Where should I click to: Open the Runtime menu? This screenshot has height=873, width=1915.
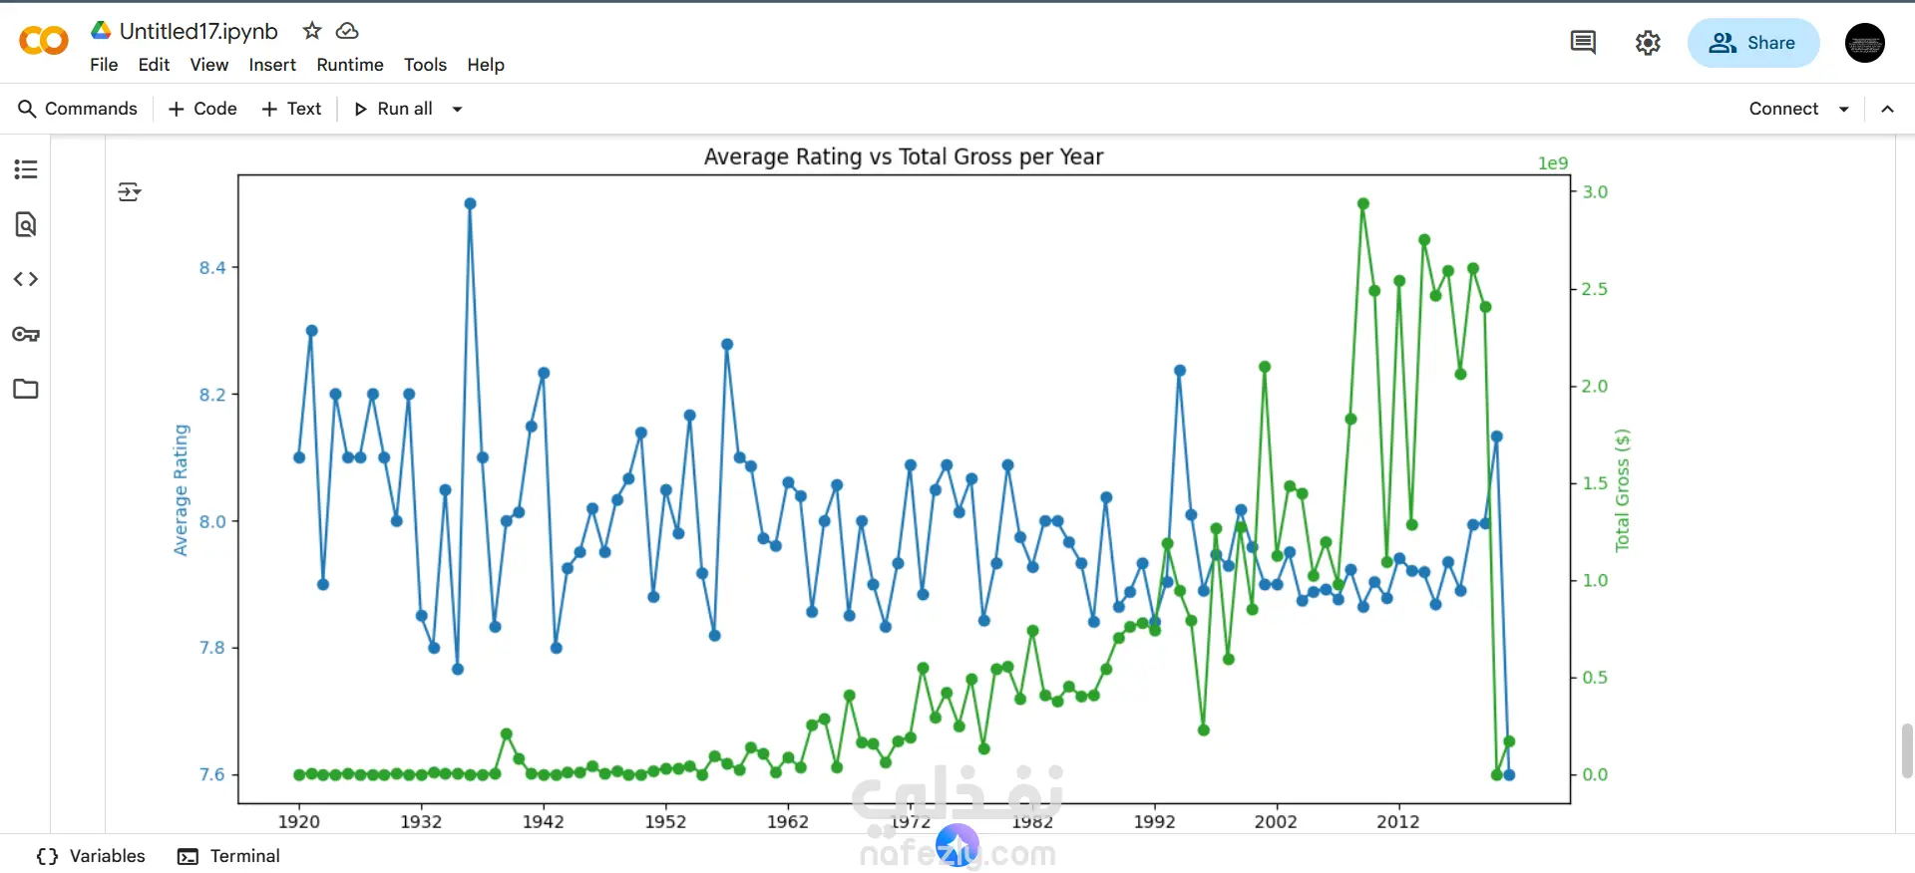350,65
